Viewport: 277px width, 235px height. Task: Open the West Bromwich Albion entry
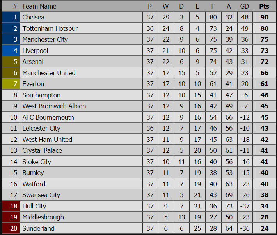54,106
